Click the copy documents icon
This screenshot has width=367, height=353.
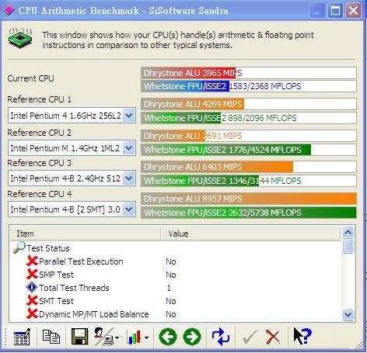[x=51, y=337]
